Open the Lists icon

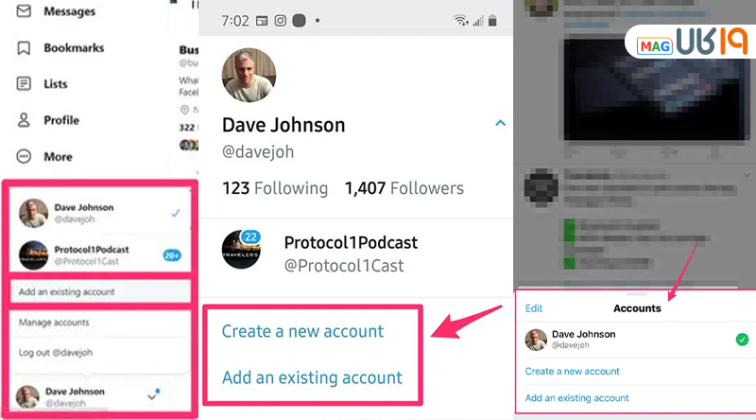coord(24,83)
